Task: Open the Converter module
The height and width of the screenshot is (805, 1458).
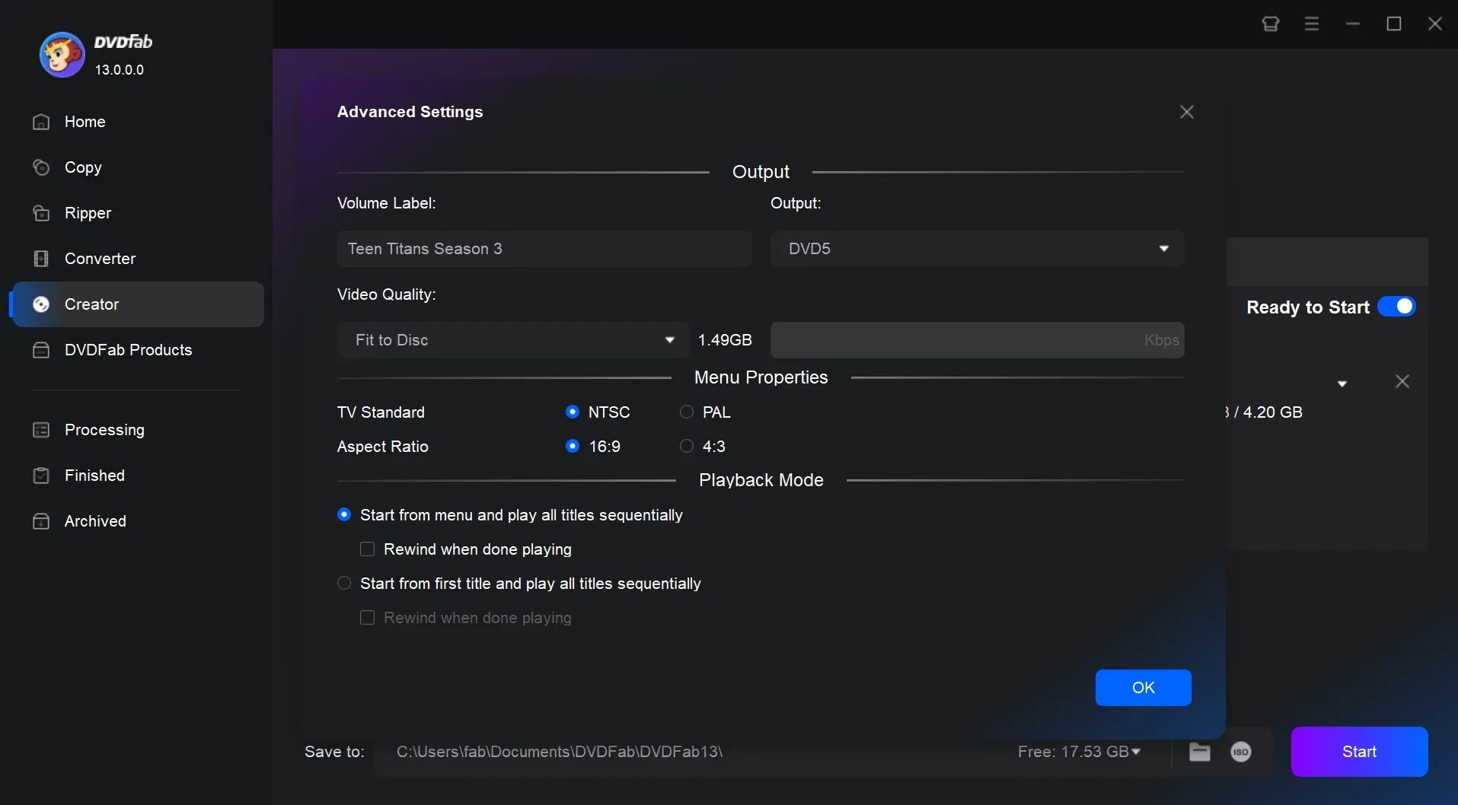Action: 100,259
